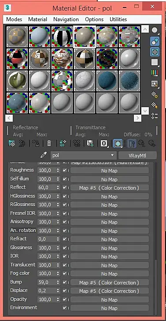166x321 pixels.
Task: Open the Material menu
Action: pyautogui.click(x=37, y=19)
